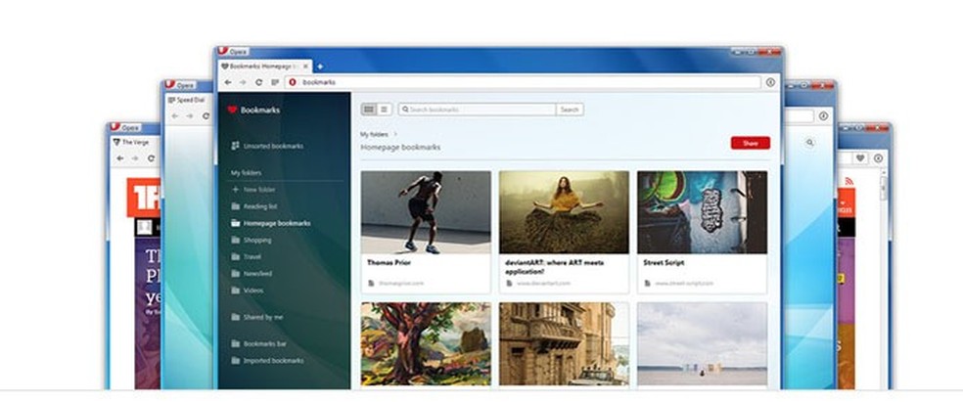Click the search magnifier in right window
Viewport: 963px width, 402px height.
[x=809, y=143]
